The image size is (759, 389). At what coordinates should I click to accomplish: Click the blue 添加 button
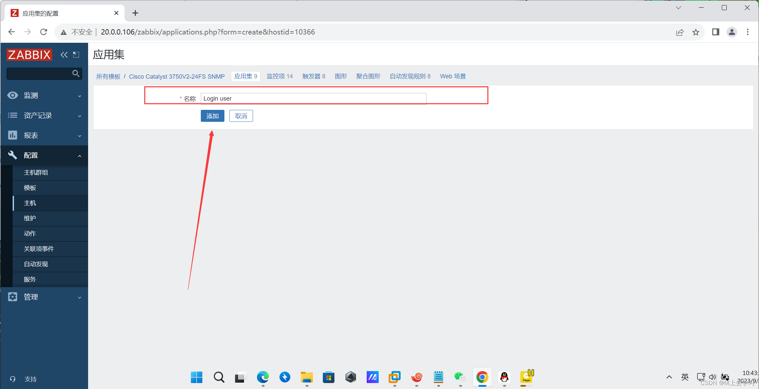point(212,116)
